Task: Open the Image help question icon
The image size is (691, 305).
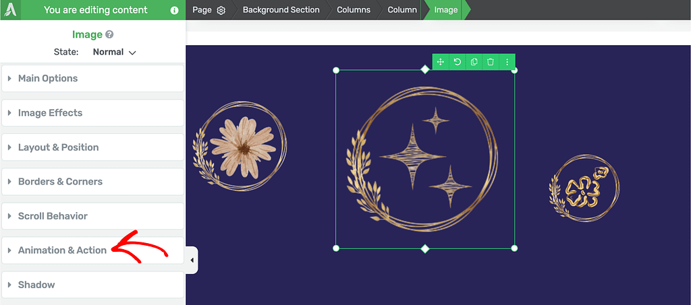Action: click(x=109, y=34)
